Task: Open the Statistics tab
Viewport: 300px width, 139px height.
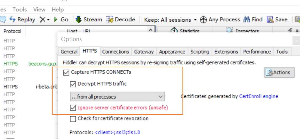Action: (x=185, y=31)
